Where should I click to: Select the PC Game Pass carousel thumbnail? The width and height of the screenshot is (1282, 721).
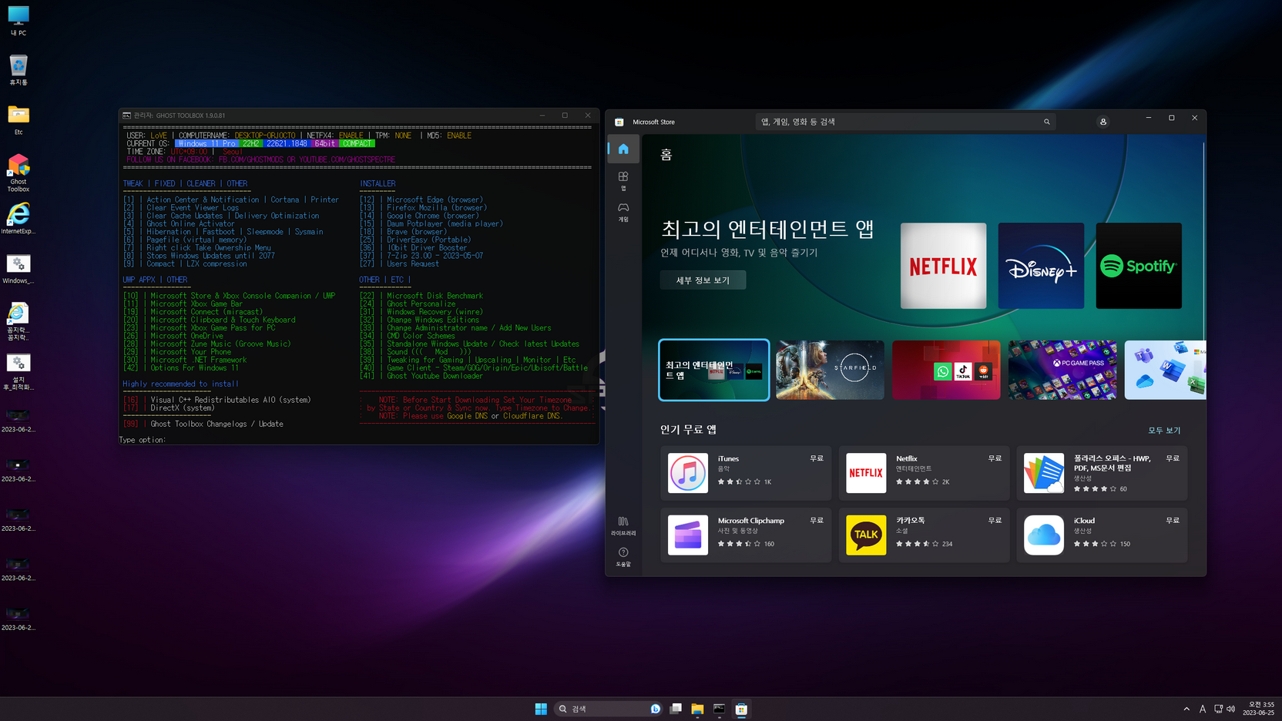[x=1062, y=370]
